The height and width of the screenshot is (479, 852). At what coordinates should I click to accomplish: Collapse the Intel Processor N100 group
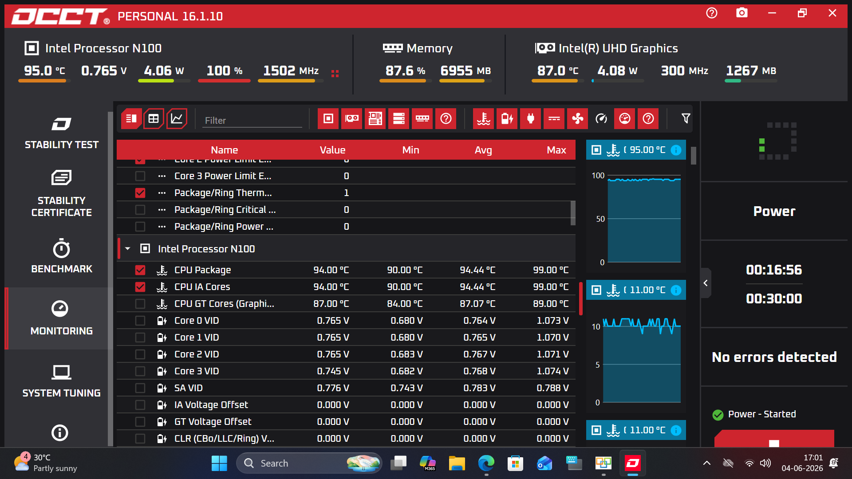128,249
